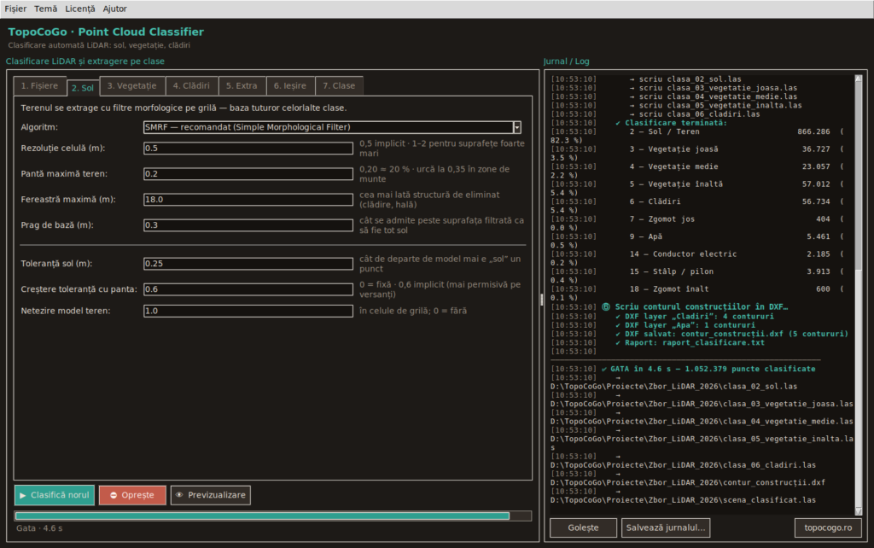874x548 pixels.
Task: Click the Netezire model teren field
Action: coord(248,311)
